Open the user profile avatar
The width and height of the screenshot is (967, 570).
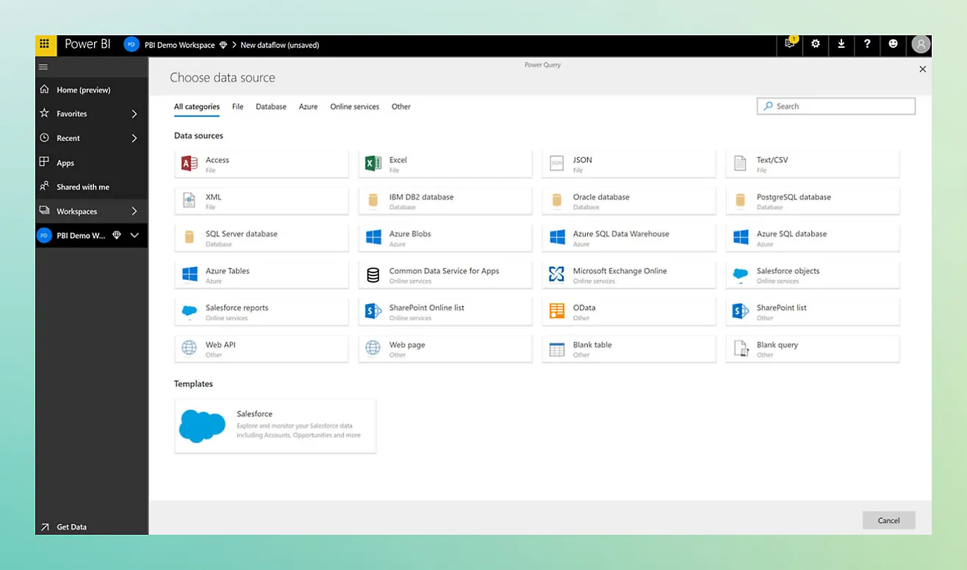point(920,45)
